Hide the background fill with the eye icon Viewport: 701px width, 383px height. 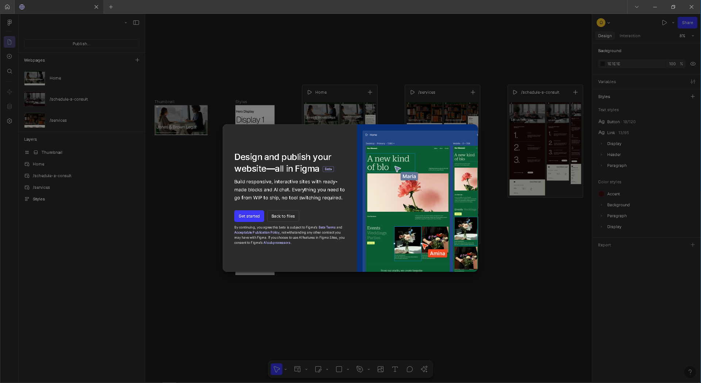[x=693, y=64]
